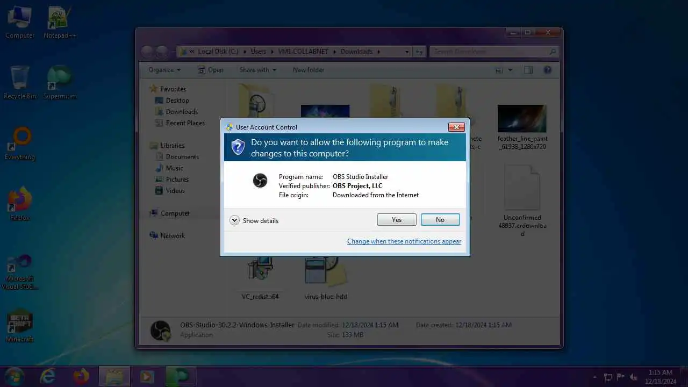Image resolution: width=688 pixels, height=387 pixels.
Task: Select Supermium desktop shortcut
Action: [60, 83]
